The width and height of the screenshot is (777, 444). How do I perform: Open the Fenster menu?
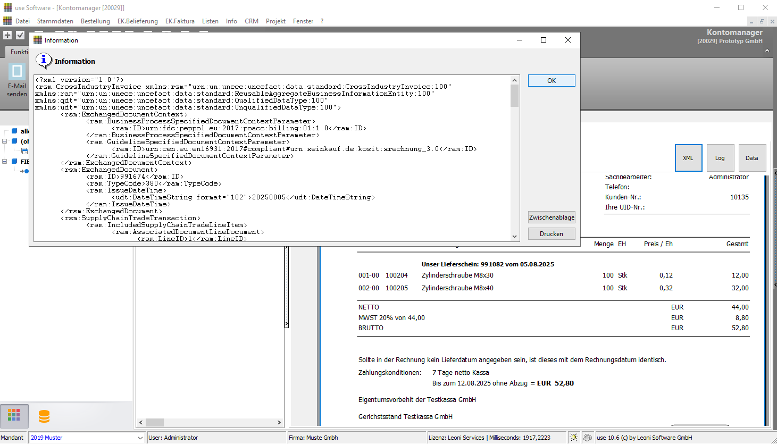[x=303, y=21]
